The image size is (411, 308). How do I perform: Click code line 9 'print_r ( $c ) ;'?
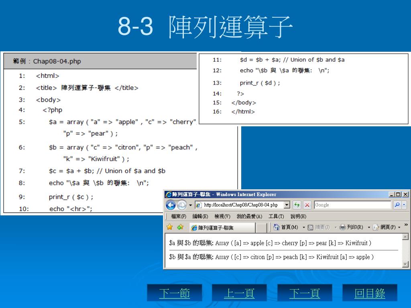71,197
